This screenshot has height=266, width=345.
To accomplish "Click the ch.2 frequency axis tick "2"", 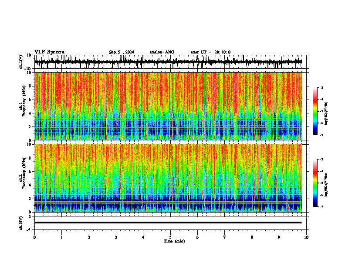I will 30,199.
